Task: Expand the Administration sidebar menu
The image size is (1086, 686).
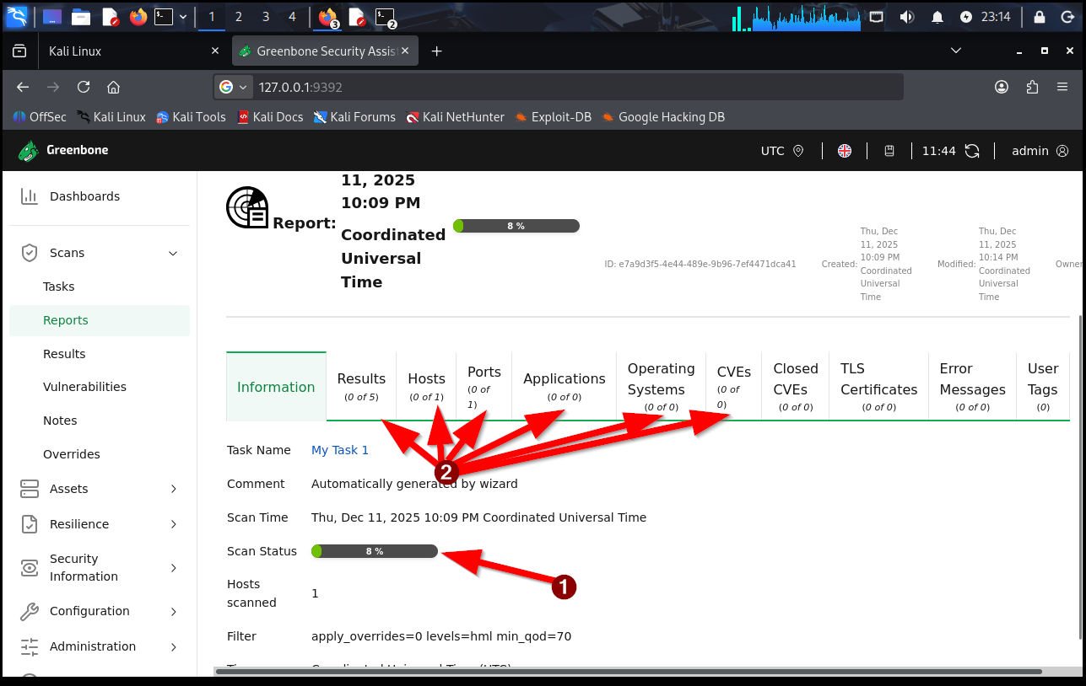Action: coord(174,646)
